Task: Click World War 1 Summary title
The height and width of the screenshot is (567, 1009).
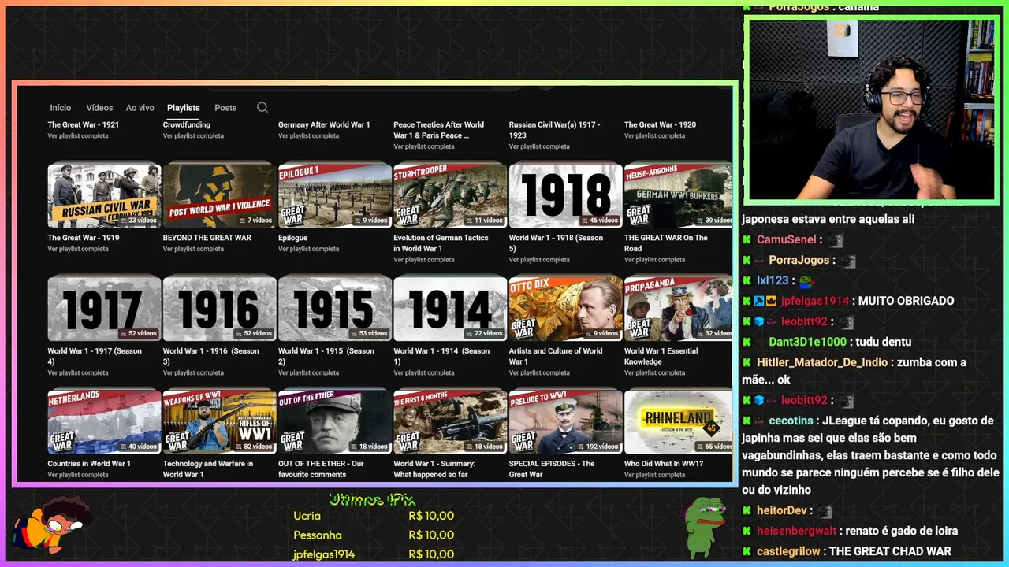Action: pyautogui.click(x=434, y=469)
